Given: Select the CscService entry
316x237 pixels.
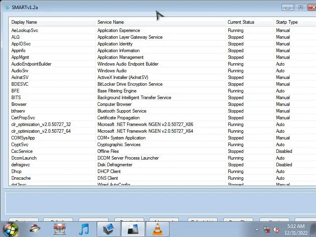Looking at the screenshot, I should click(x=22, y=151).
